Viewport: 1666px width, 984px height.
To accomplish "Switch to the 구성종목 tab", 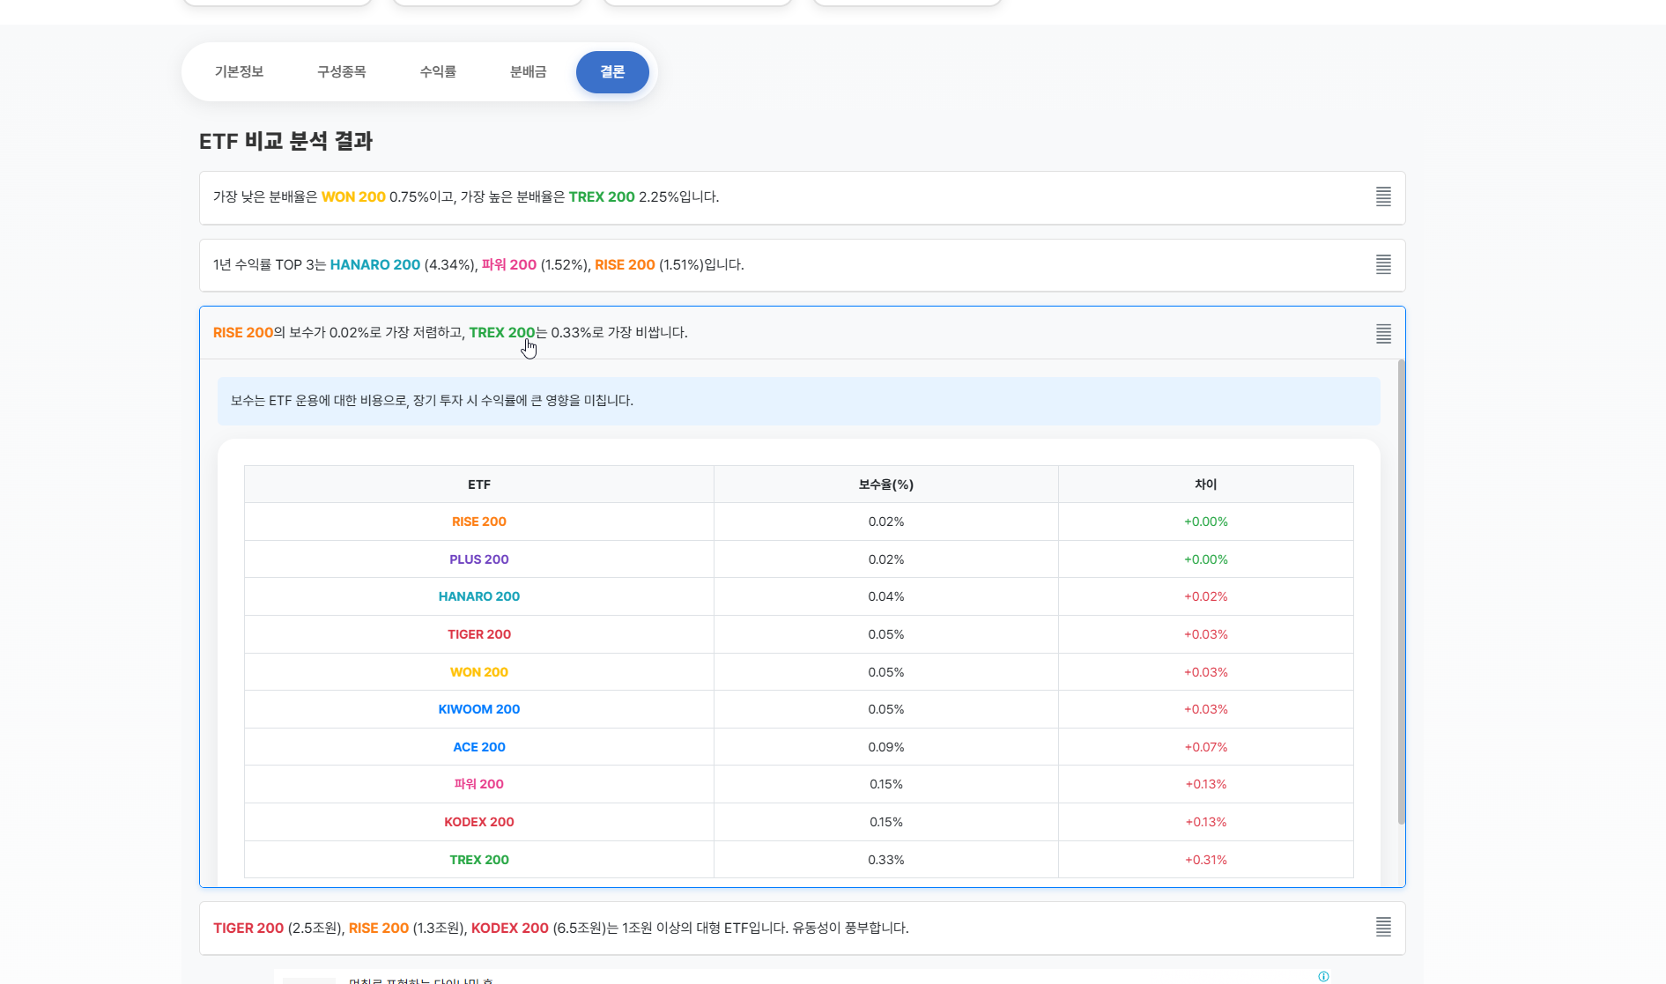I will coord(341,72).
